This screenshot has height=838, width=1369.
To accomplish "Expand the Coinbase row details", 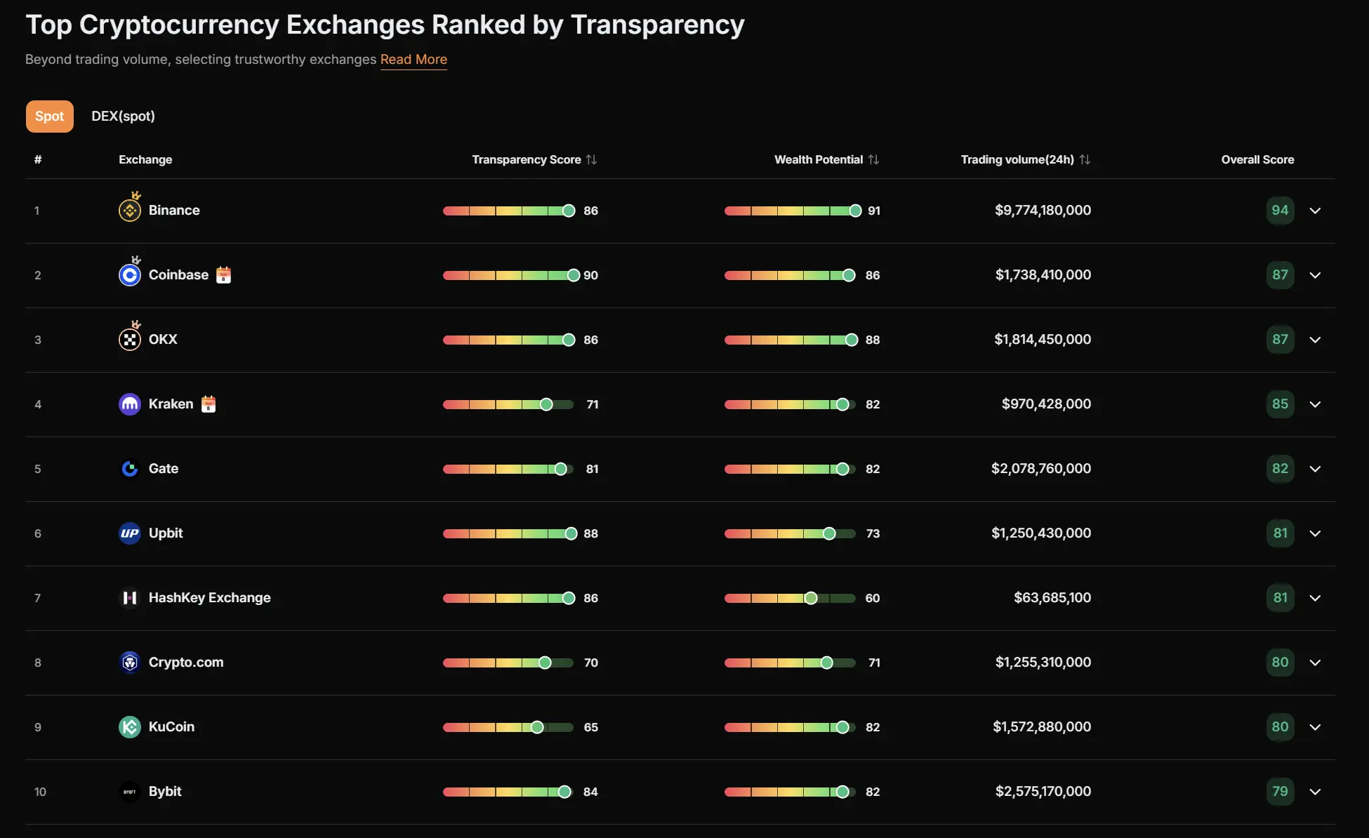I will click(x=1315, y=275).
